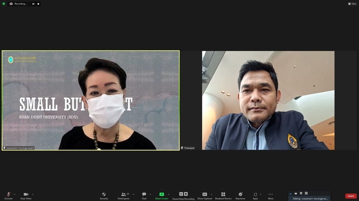Switch to single thumbnail view
Screen dimensions: 359x201
click(x=296, y=194)
